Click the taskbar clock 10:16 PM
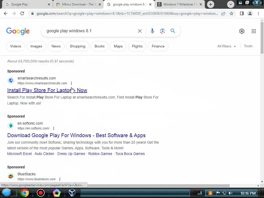 [x=248, y=193]
